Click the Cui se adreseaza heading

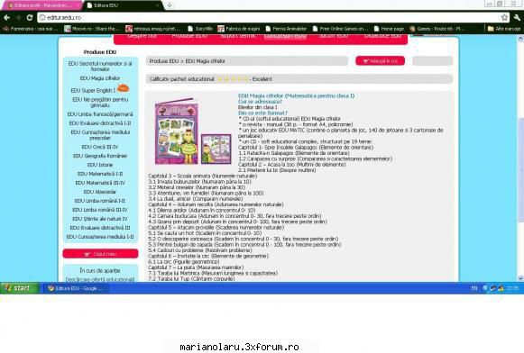point(260,102)
